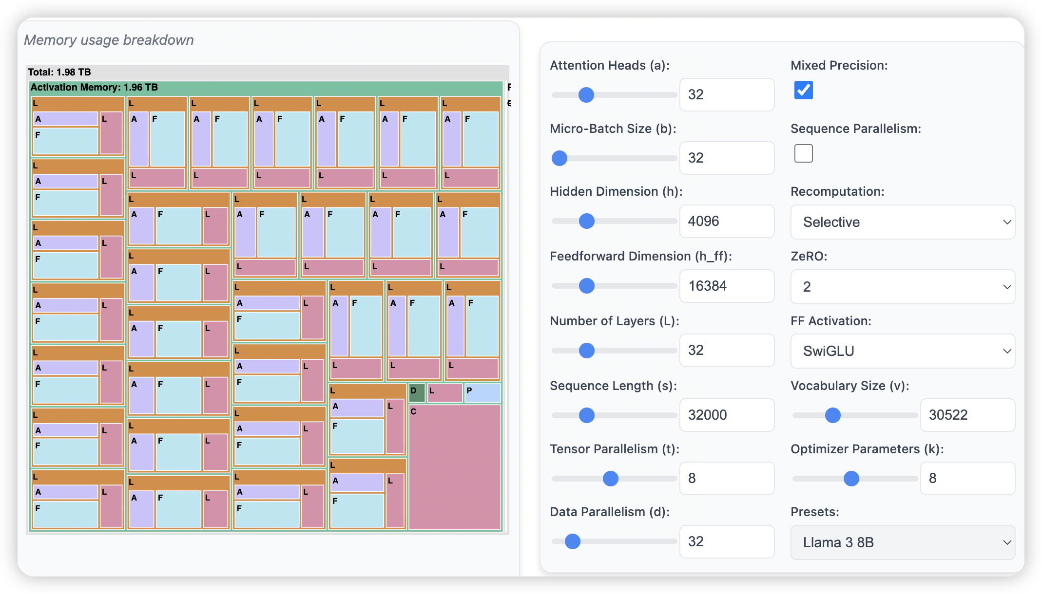1042x594 pixels.
Task: Click the Tensor Parallelism slider thumb
Action: pyautogui.click(x=610, y=479)
